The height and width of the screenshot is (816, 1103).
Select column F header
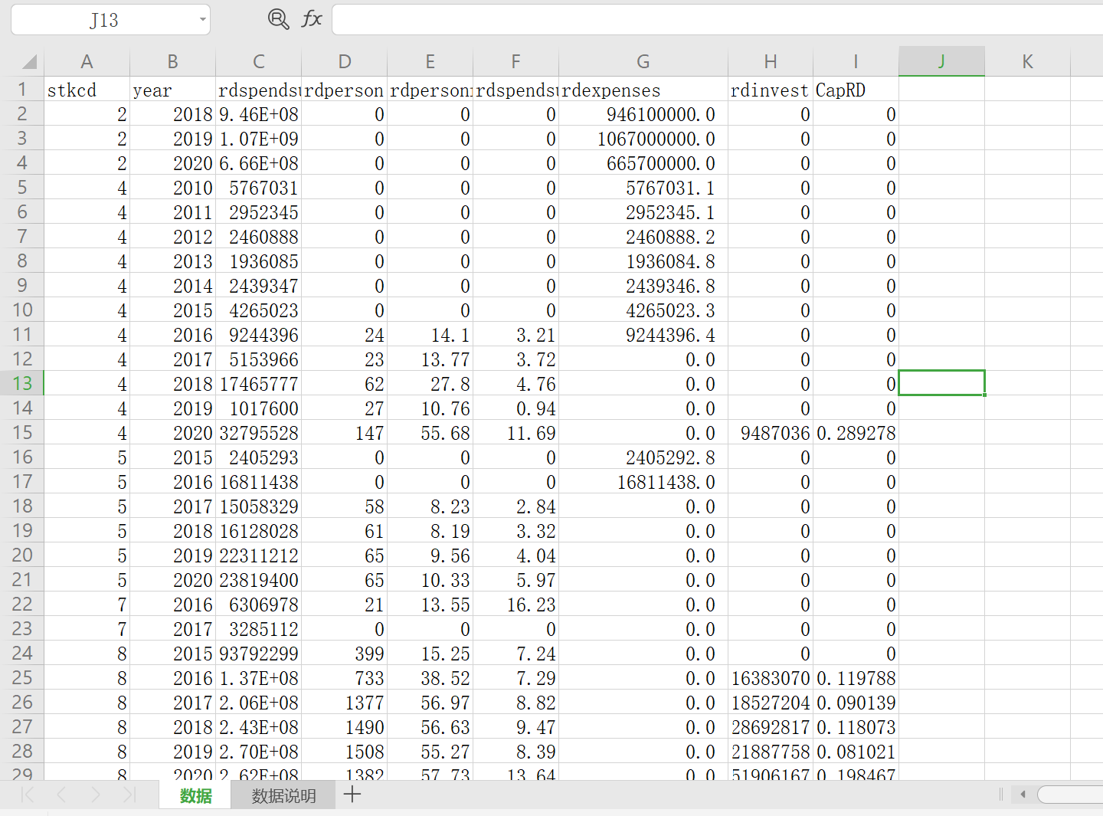pos(516,62)
